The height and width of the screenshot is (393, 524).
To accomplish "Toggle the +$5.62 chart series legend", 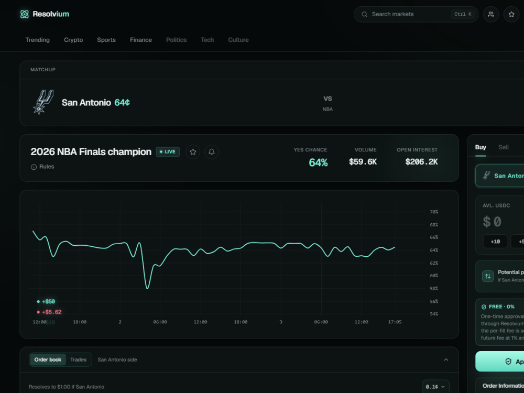I will 49,312.
